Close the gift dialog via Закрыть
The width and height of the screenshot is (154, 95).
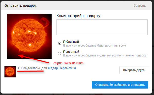[x=140, y=6]
